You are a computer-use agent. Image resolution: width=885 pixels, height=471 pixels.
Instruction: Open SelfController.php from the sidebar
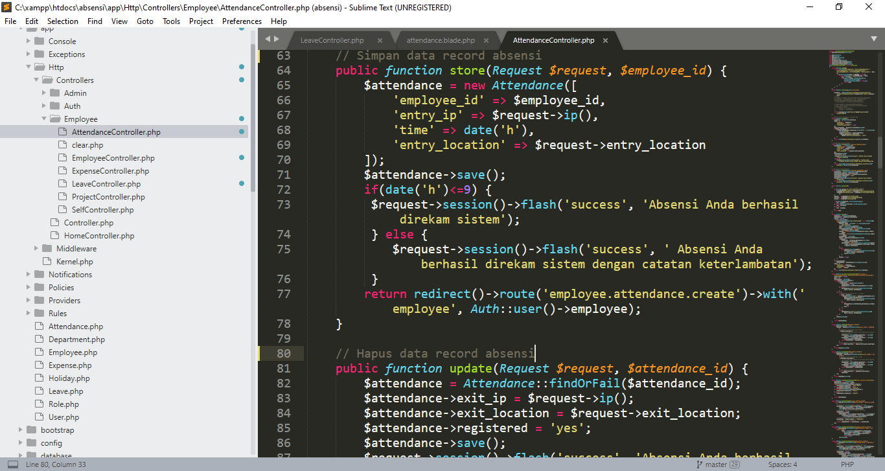(x=102, y=209)
